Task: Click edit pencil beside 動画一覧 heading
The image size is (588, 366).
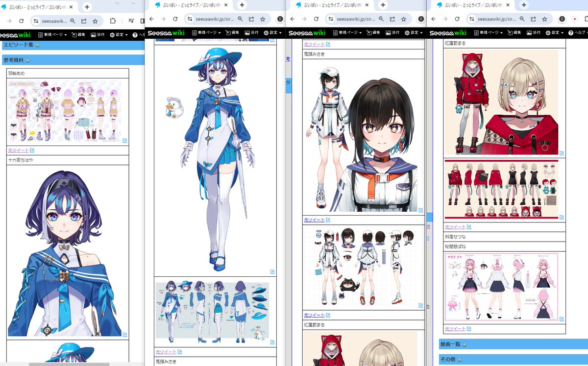Action: point(465,344)
